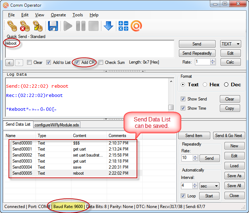Click the Comments column header
Image resolution: width=249 pixels, height=213 pixels.
124,136
